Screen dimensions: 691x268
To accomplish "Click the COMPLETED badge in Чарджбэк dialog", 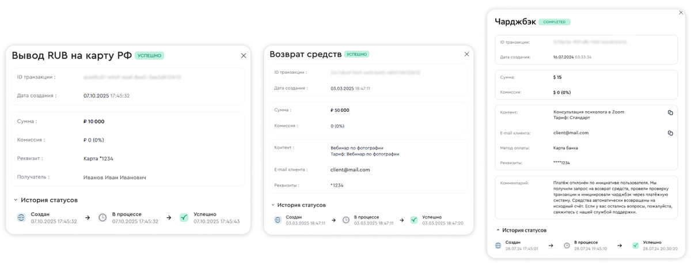I will coord(555,22).
